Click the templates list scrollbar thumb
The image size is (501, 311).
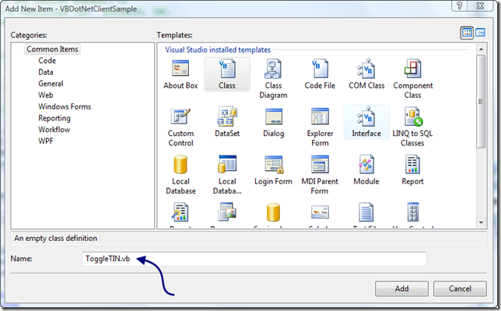[481, 102]
